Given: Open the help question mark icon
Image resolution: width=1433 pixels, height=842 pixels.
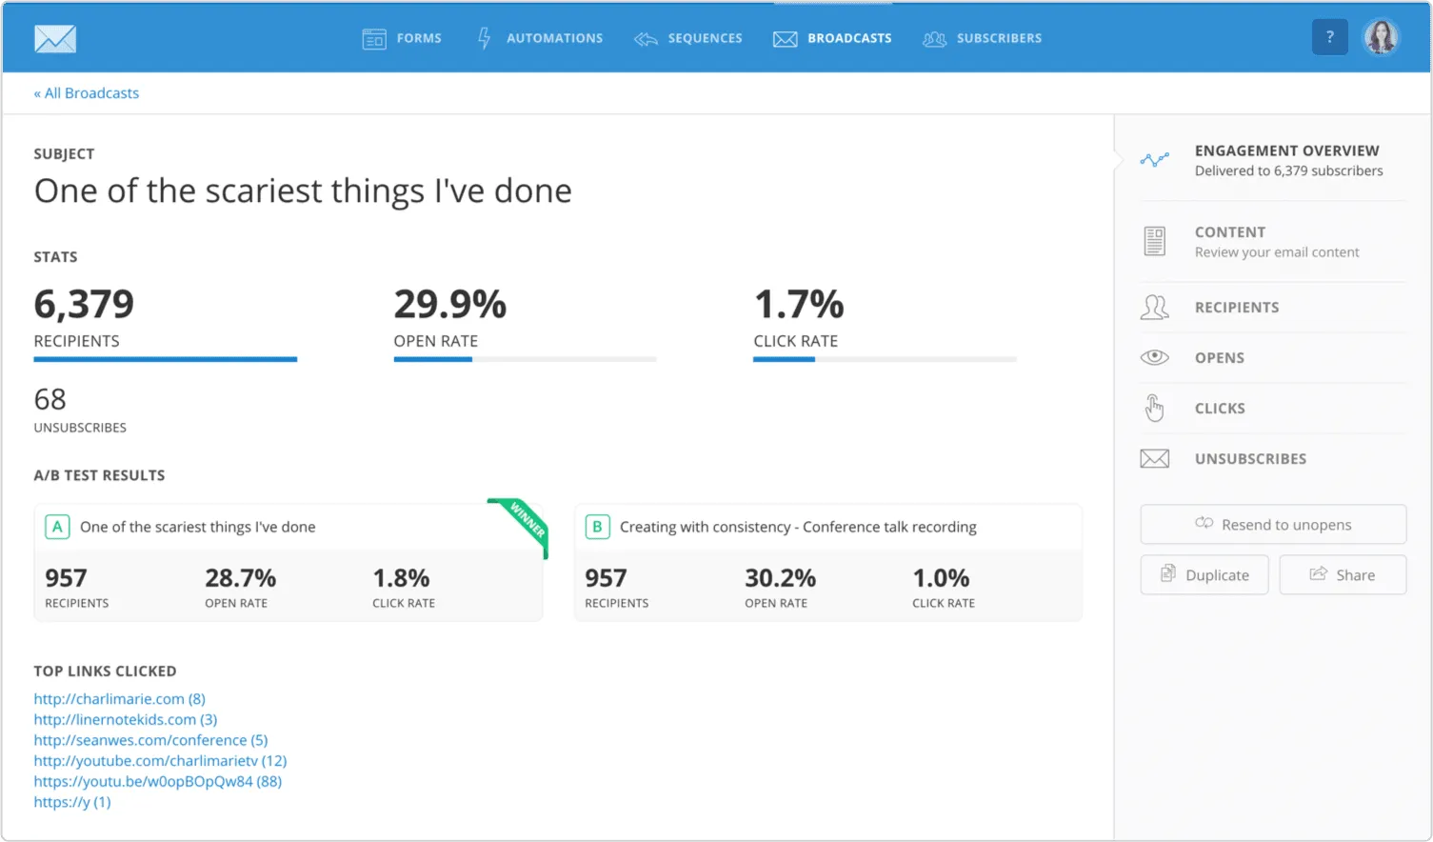Looking at the screenshot, I should pos(1329,37).
